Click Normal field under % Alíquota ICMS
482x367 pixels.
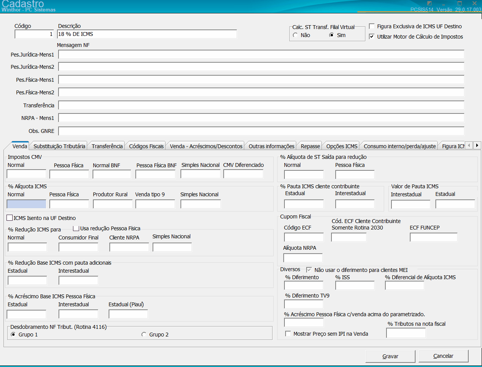[x=26, y=204]
